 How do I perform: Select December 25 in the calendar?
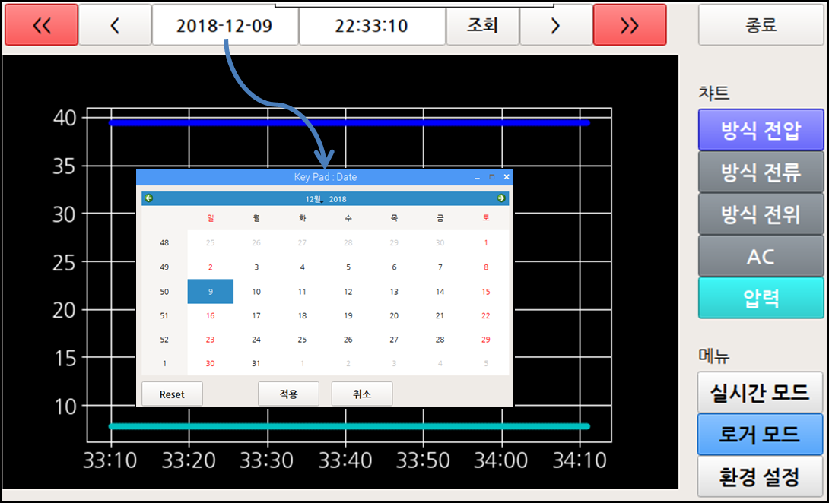[302, 339]
